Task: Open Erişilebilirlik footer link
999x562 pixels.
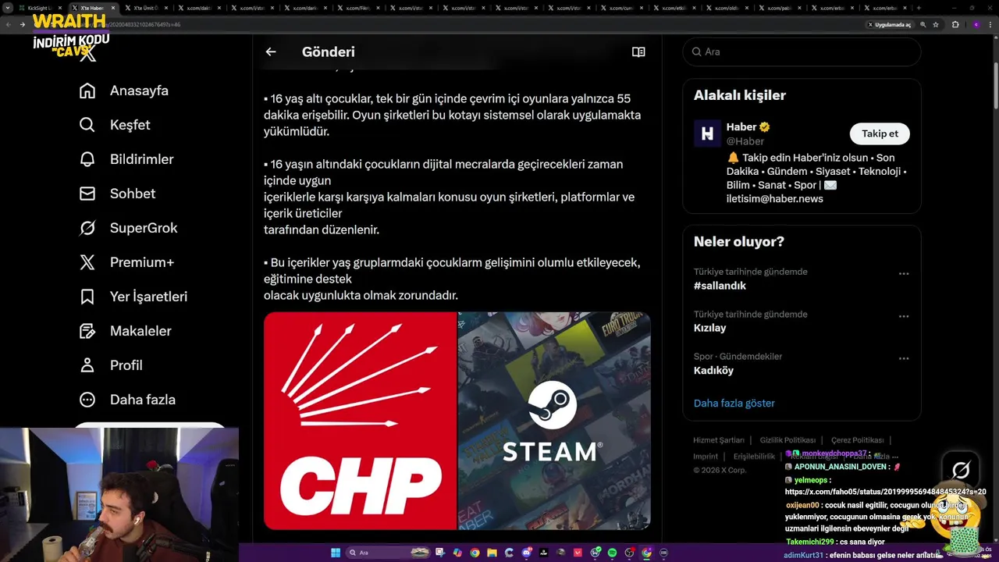Action: 754,457
